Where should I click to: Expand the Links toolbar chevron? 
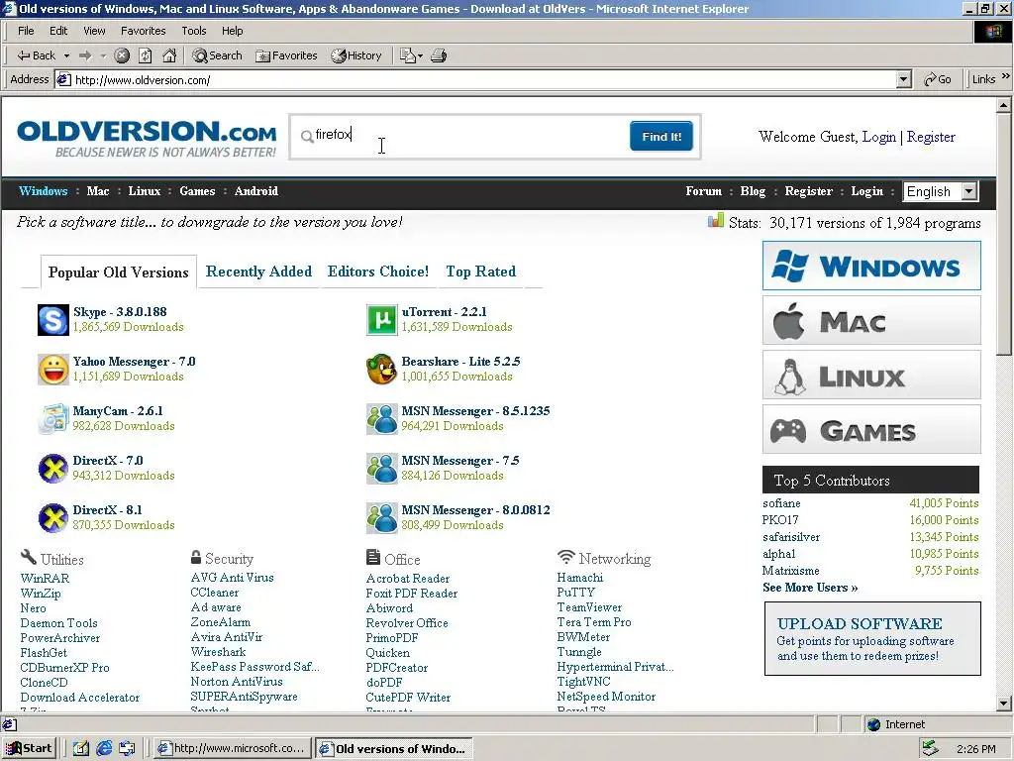pos(1006,76)
